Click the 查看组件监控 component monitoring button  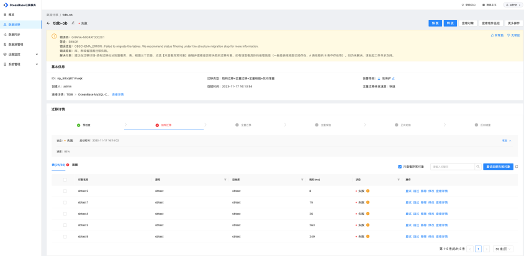pos(491,24)
